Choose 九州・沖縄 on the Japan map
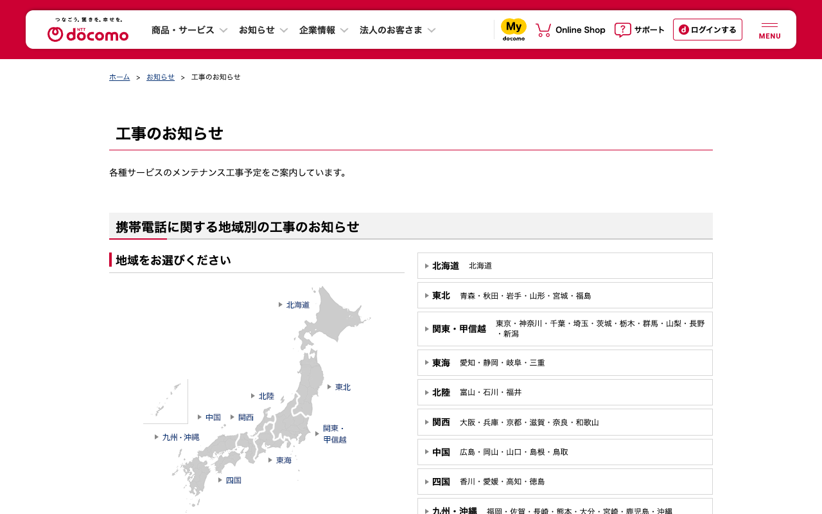This screenshot has width=822, height=514. click(x=180, y=438)
